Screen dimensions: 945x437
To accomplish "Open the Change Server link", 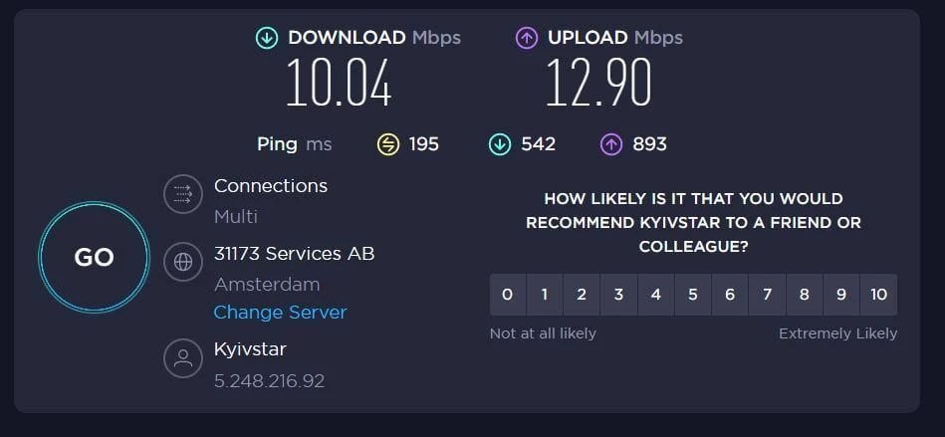I will pyautogui.click(x=280, y=313).
